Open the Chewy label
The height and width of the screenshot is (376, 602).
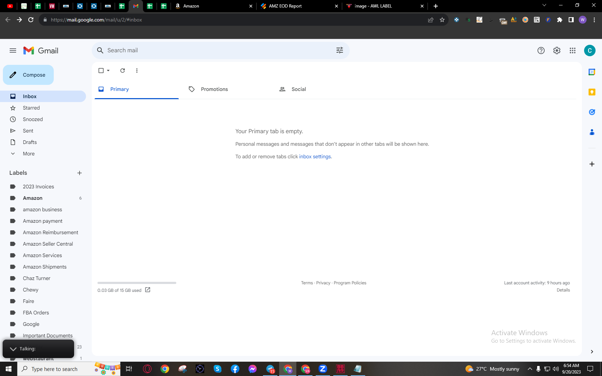(x=43, y=290)
